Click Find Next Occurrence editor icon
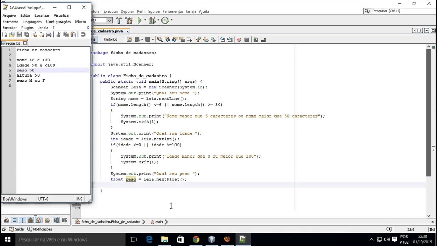The height and width of the screenshot is (246, 437). [x=174, y=40]
